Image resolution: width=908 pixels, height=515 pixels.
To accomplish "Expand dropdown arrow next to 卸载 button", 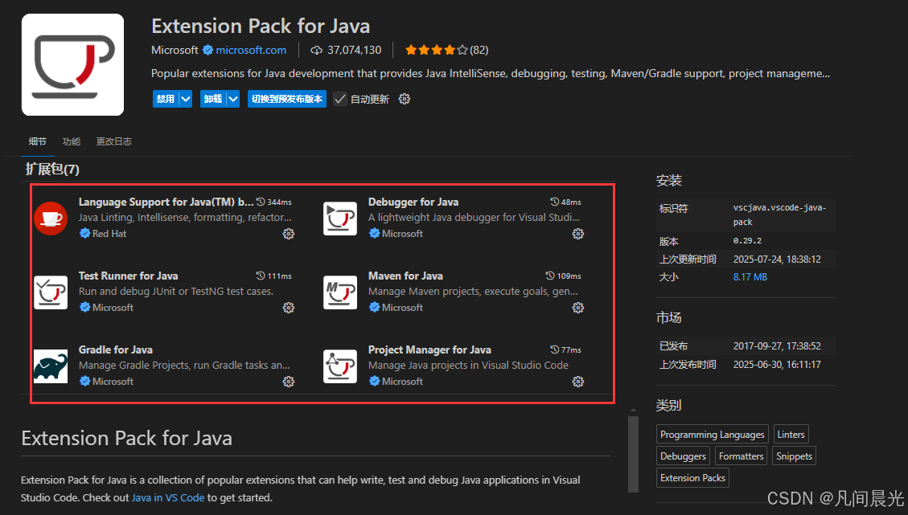I will (232, 99).
